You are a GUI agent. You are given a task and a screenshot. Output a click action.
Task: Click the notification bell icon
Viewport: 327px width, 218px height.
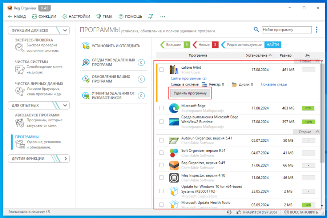point(150,16)
